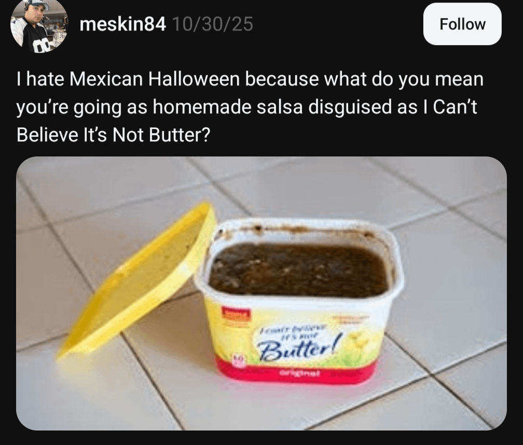523x445 pixels.
Task: Open the meskin84 username link
Action: [x=122, y=24]
